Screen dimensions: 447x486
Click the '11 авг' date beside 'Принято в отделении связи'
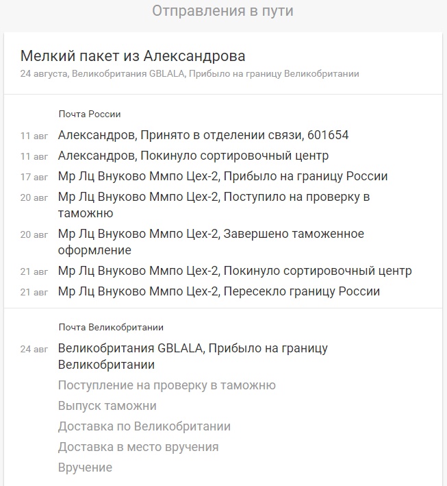(x=34, y=136)
